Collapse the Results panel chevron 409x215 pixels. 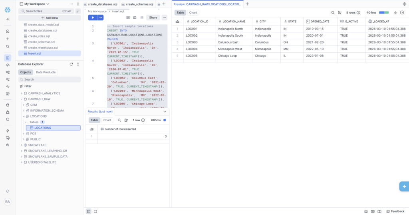[165, 112]
